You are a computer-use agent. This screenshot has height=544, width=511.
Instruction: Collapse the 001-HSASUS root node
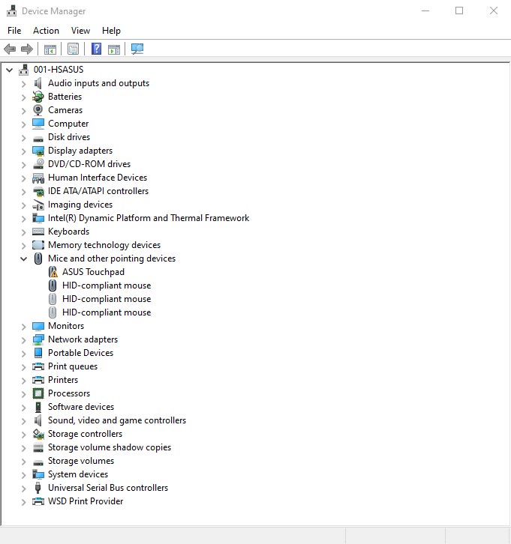pos(9,70)
